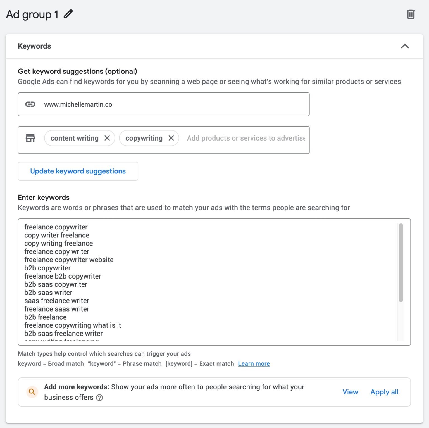Screen dimensions: 429x428
Task: Select the Ad group 1 title text
Action: point(31,13)
